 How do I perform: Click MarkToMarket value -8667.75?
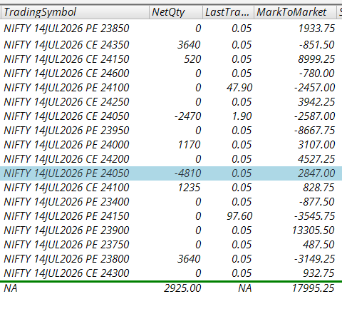pos(314,131)
